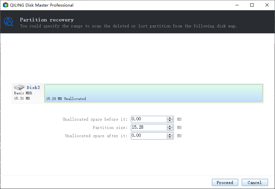Decrease 'Unallocated space after it' with down arrow
Screen dimensions: 275x189
click(x=170, y=137)
